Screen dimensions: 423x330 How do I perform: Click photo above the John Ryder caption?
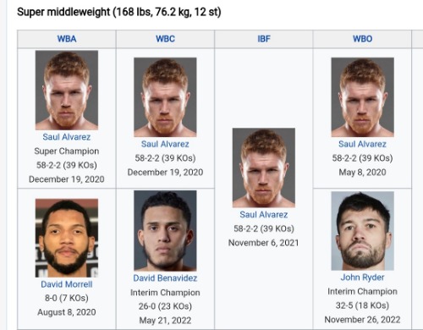pos(362,231)
